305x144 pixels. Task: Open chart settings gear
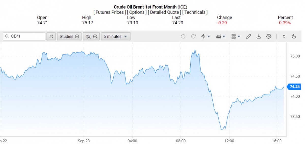pos(269,37)
